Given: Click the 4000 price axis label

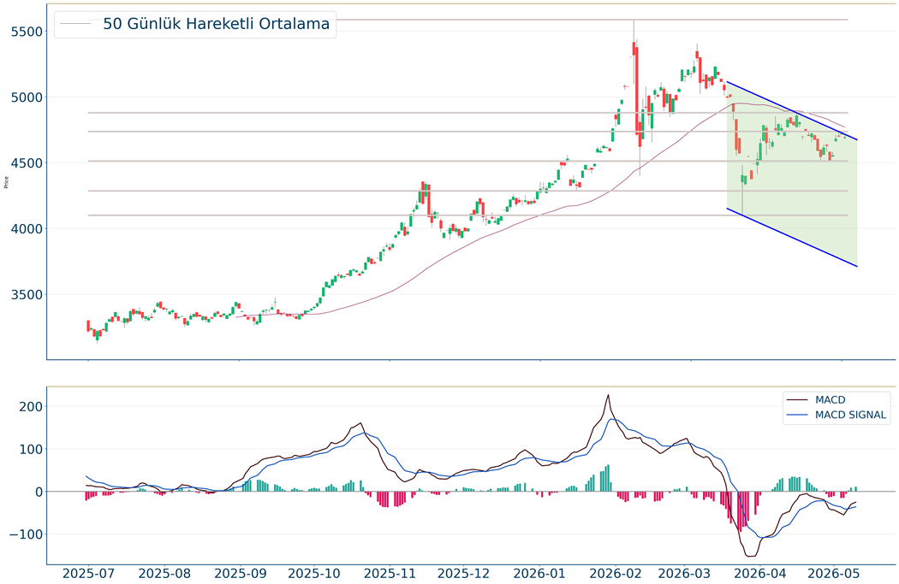Looking at the screenshot, I should click(27, 229).
